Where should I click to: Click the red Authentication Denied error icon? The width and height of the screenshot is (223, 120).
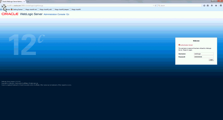(x=179, y=45)
